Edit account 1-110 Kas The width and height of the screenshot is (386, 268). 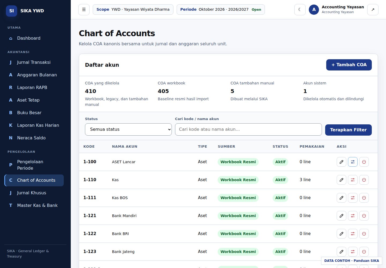[342, 180]
